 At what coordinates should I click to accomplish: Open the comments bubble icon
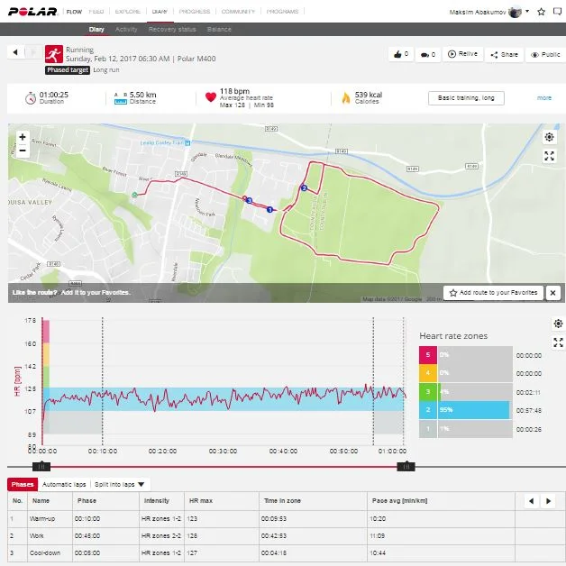(428, 54)
